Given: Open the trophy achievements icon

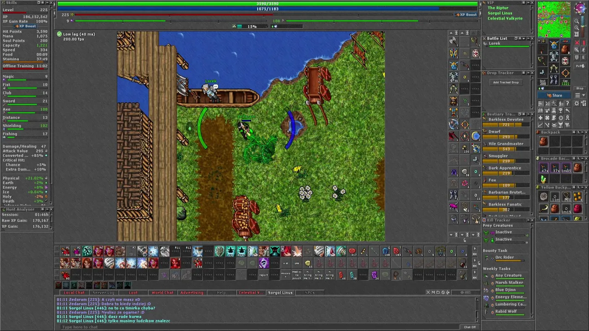Looking at the screenshot, I should click(x=560, y=110).
